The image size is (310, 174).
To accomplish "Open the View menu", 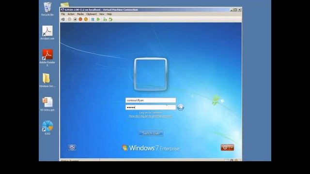I will pos(102,14).
